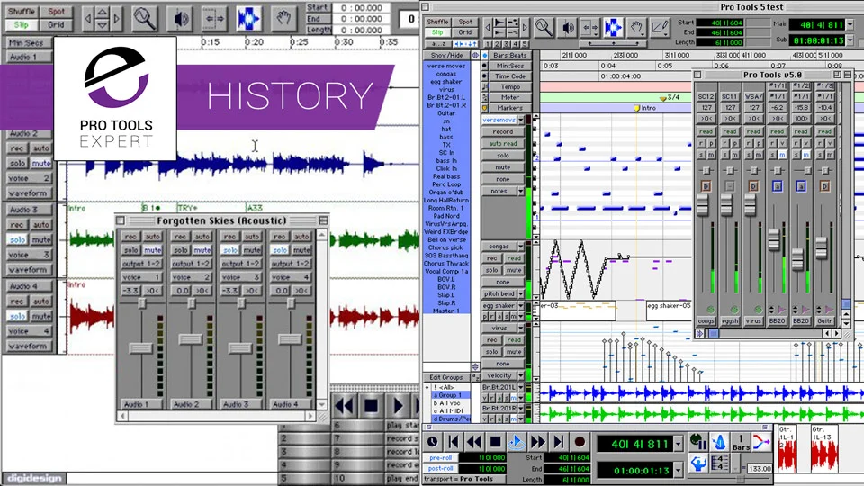Screen dimensions: 864x486
Task: Toggle the metronome Click icon in the transport
Action: pyautogui.click(x=719, y=442)
